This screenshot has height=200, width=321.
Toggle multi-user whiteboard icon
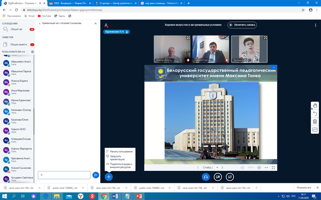[x=315, y=130]
